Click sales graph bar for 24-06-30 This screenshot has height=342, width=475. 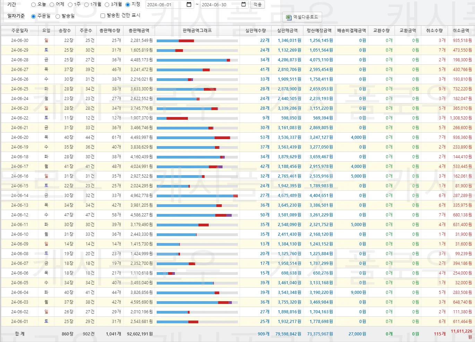(197, 41)
